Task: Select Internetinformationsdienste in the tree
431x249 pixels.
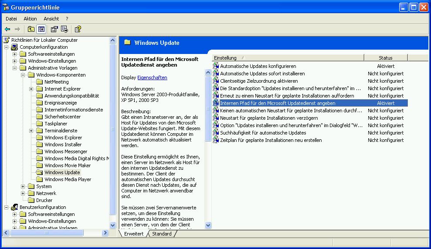Action: click(x=74, y=110)
